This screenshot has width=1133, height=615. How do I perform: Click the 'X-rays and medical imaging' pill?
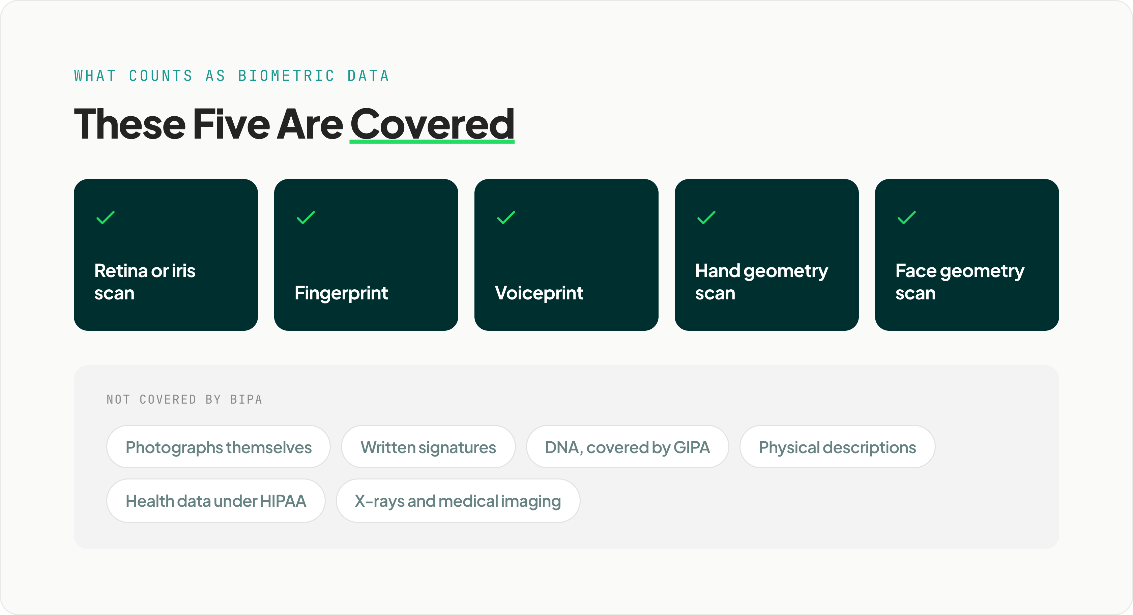point(458,501)
